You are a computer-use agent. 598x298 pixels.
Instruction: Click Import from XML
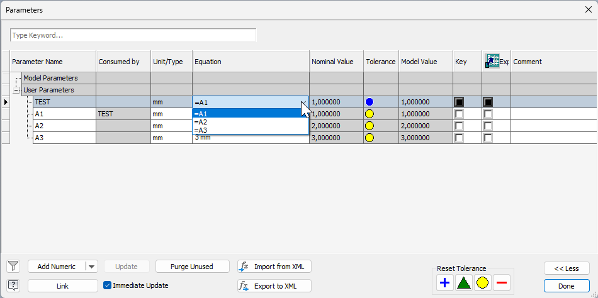(274, 267)
